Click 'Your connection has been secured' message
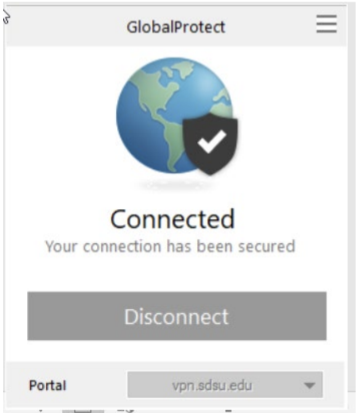Image resolution: width=358 pixels, height=413 pixels. [x=170, y=246]
